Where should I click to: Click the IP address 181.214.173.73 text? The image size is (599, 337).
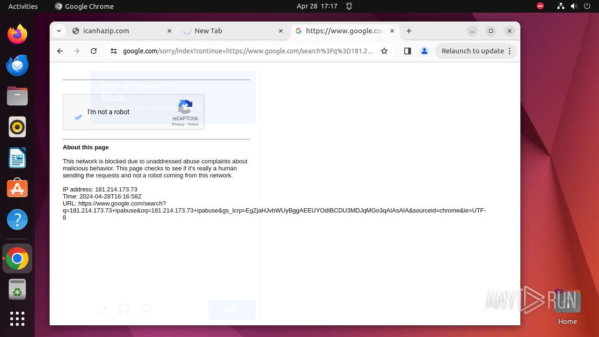coord(116,190)
